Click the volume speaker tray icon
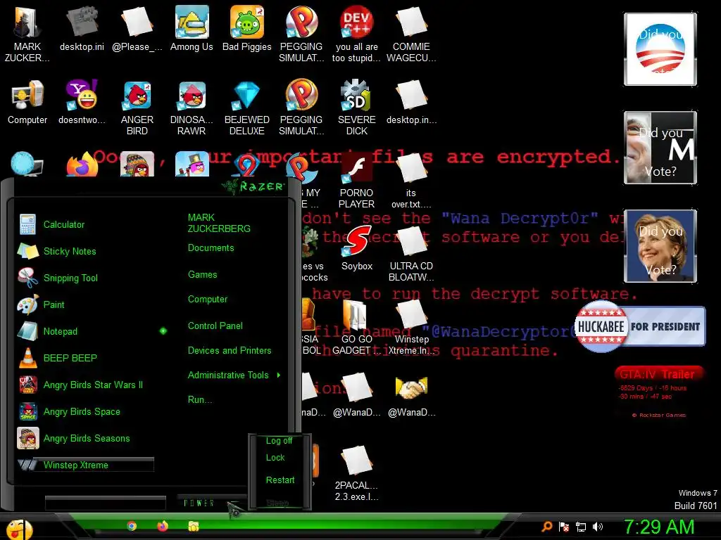Screen dimensions: 721x540 (597, 527)
